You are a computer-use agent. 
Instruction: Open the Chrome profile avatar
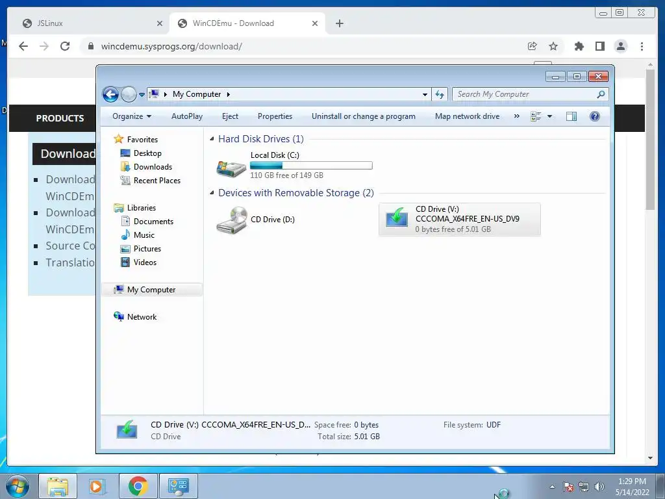pyautogui.click(x=620, y=46)
